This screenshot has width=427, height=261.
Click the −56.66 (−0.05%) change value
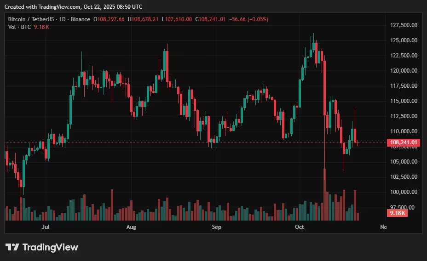251,19
